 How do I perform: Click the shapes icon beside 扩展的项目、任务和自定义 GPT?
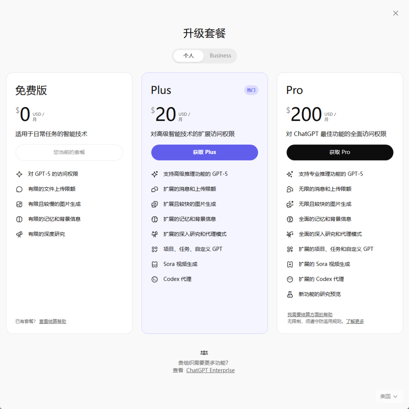coord(290,249)
